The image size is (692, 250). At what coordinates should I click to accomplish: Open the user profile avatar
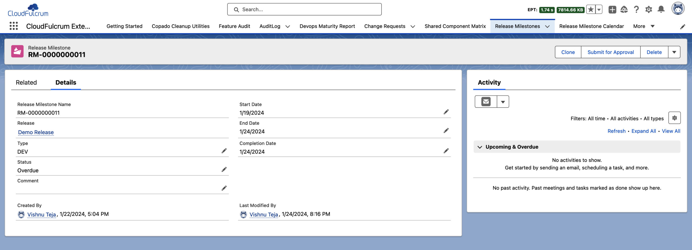678,9
